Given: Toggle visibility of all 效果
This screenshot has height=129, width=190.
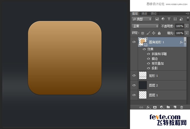Looking at the screenshot, I should pyautogui.click(x=144, y=49).
